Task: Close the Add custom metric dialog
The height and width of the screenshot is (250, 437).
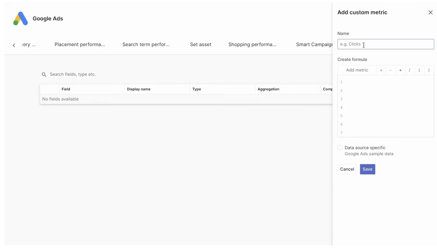Action: pyautogui.click(x=430, y=12)
